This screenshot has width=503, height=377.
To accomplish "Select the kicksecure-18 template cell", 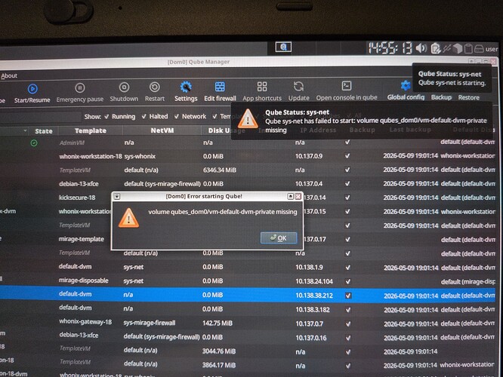I will click(77, 198).
